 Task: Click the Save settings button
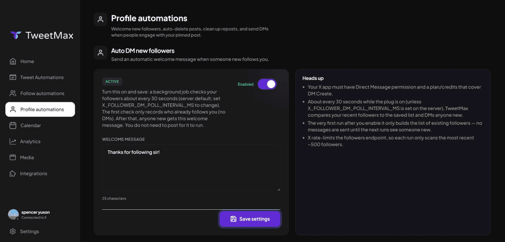(250, 219)
